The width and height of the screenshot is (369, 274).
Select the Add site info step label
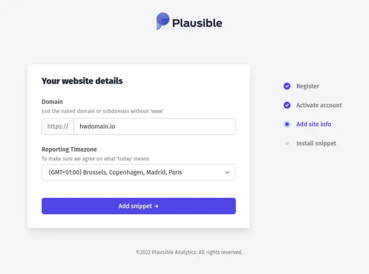(x=313, y=124)
